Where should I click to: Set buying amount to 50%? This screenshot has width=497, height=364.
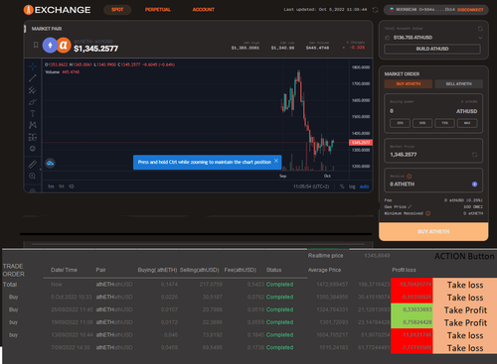coord(422,123)
